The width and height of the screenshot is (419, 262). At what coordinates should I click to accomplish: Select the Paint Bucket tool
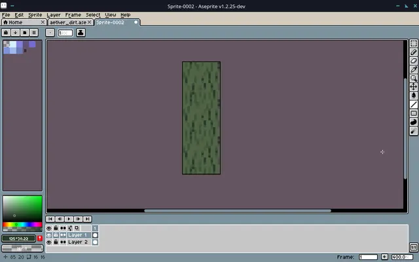click(x=414, y=96)
